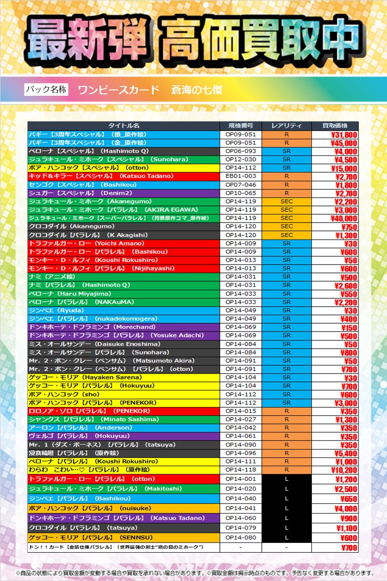This screenshot has height=581, width=387.
Task: Select 'ミス・オールサンデー (Daisuke Enoshima)' row
Action: pos(193,344)
